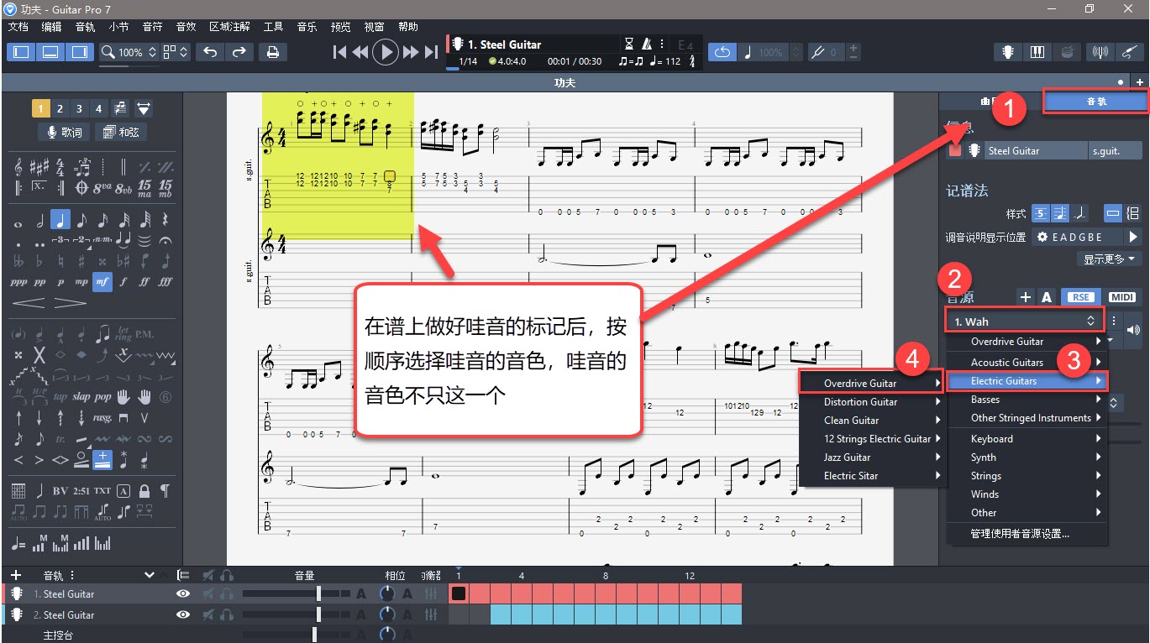Screen dimensions: 1150x643
Task: Click the 歌词 lyrics button
Action: coord(64,132)
